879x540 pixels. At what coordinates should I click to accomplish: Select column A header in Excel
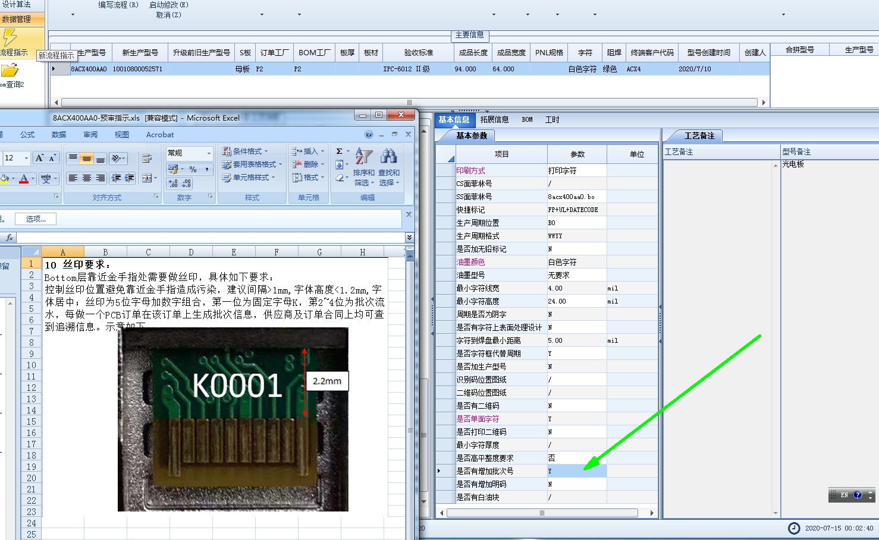coord(62,252)
